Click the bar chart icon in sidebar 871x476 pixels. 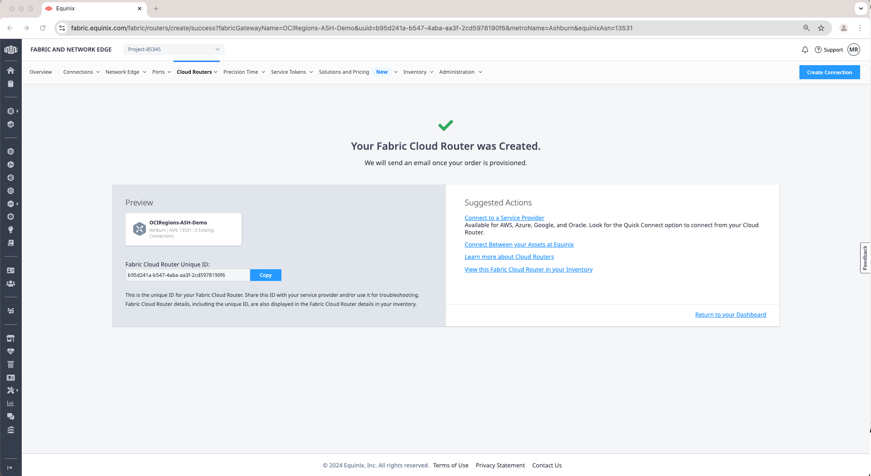click(x=10, y=404)
